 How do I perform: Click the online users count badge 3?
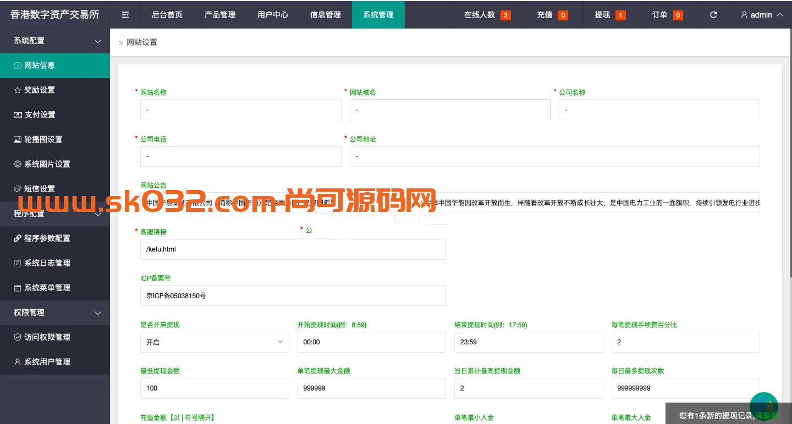click(505, 15)
